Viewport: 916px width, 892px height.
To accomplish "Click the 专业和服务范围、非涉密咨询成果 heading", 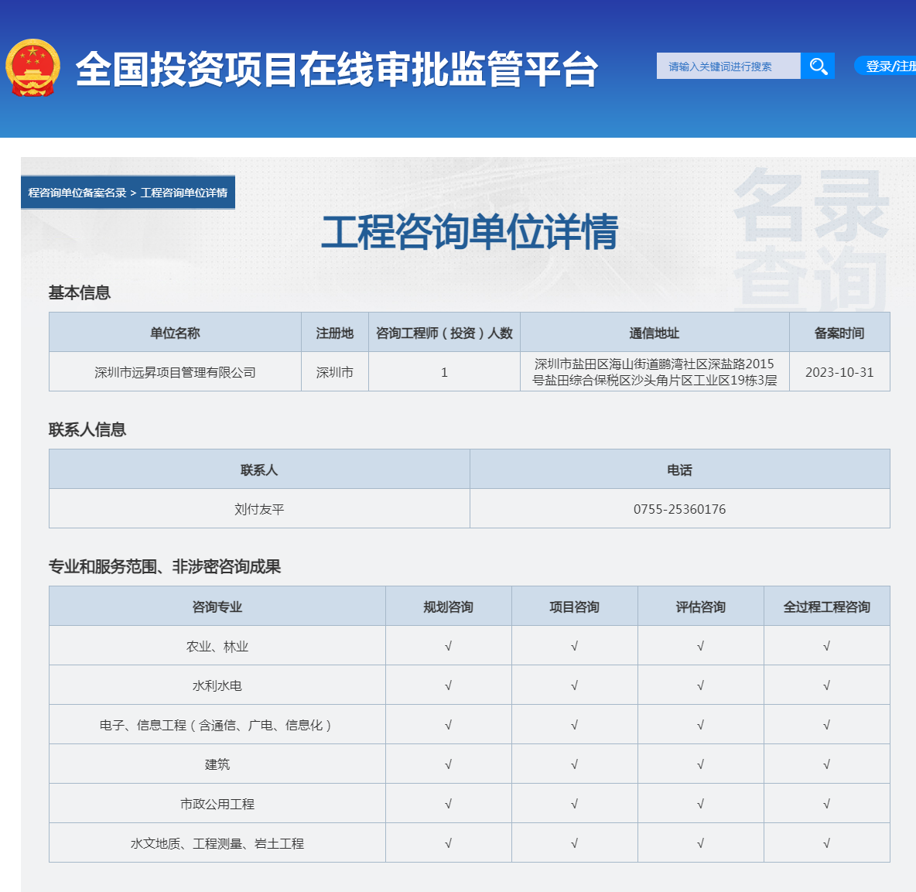I will tap(165, 566).
